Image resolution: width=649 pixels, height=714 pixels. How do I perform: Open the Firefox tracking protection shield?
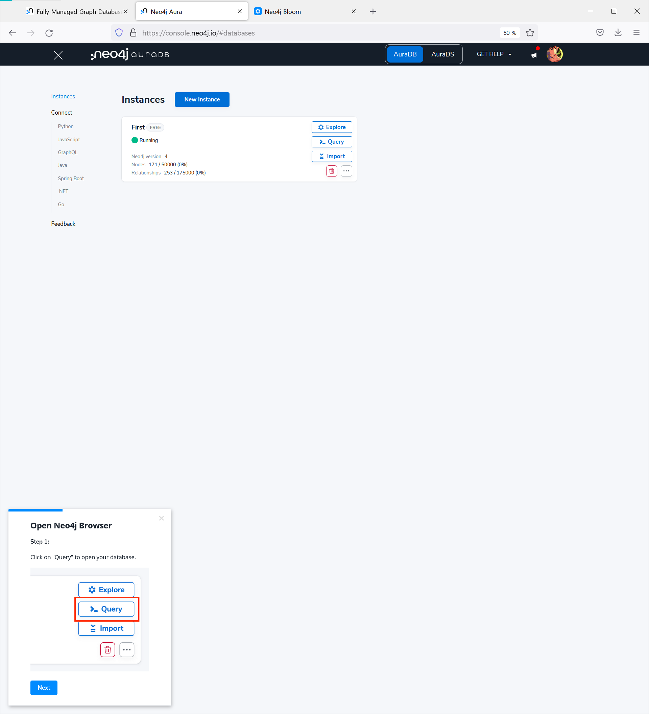119,33
